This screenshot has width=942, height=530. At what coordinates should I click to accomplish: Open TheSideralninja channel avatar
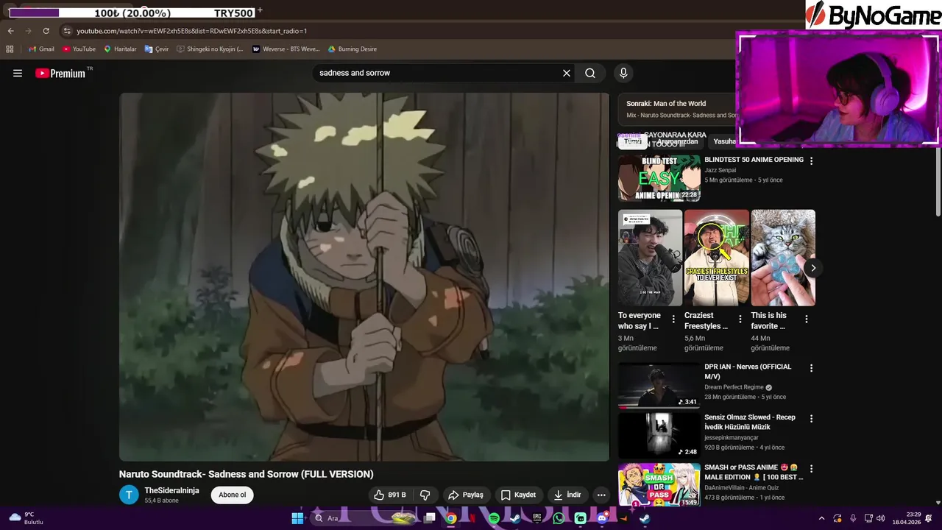[x=129, y=495]
